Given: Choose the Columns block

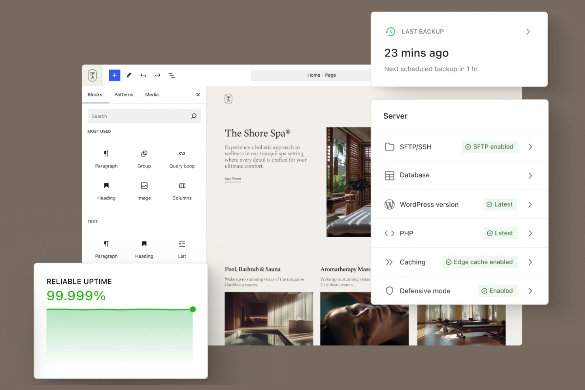Looking at the screenshot, I should [182, 190].
